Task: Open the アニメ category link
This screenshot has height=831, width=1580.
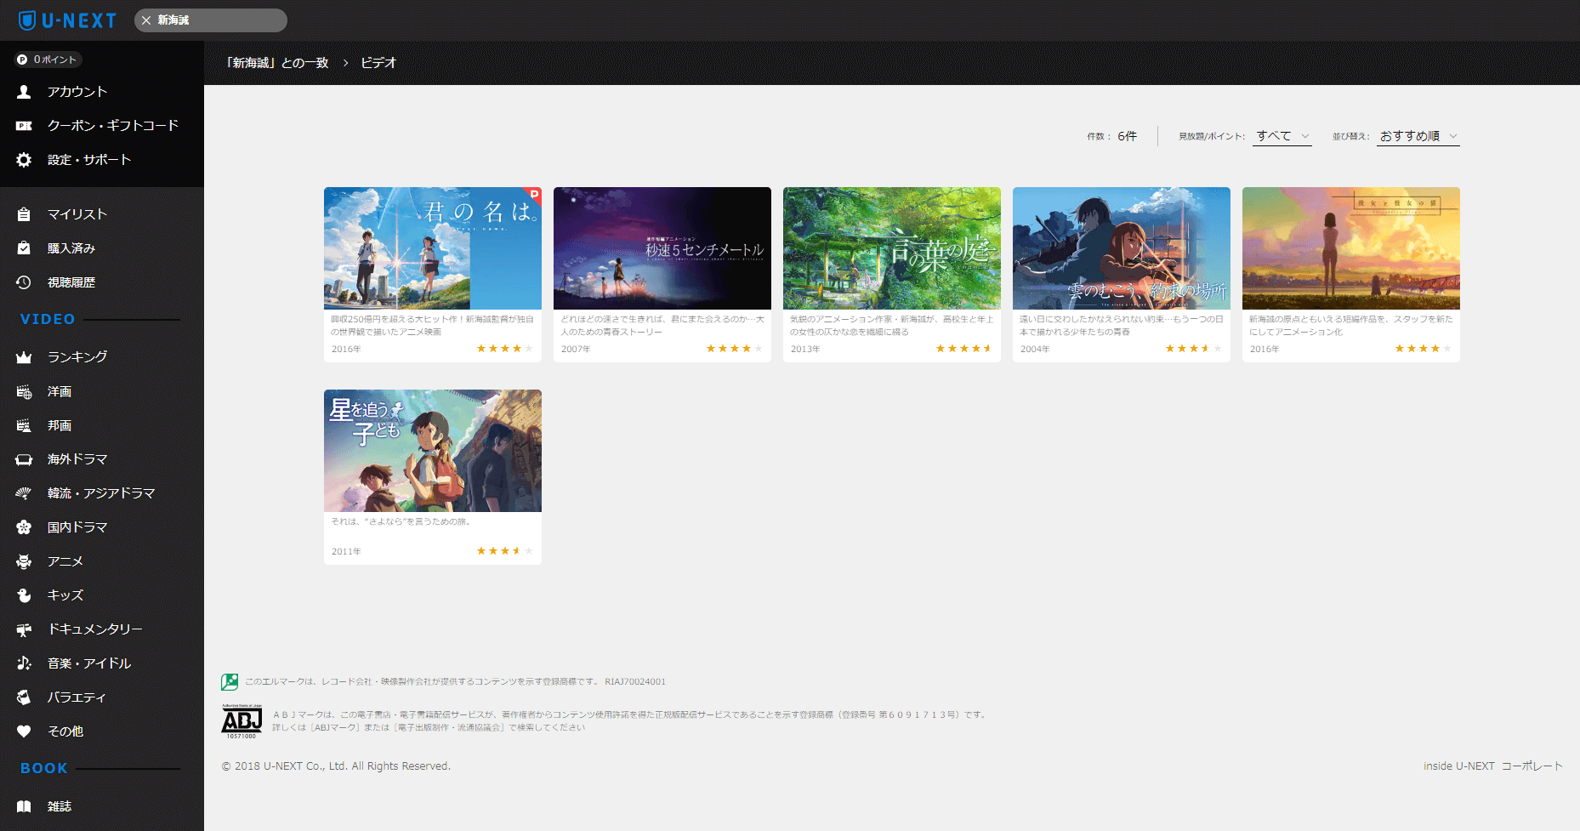Action: click(65, 561)
